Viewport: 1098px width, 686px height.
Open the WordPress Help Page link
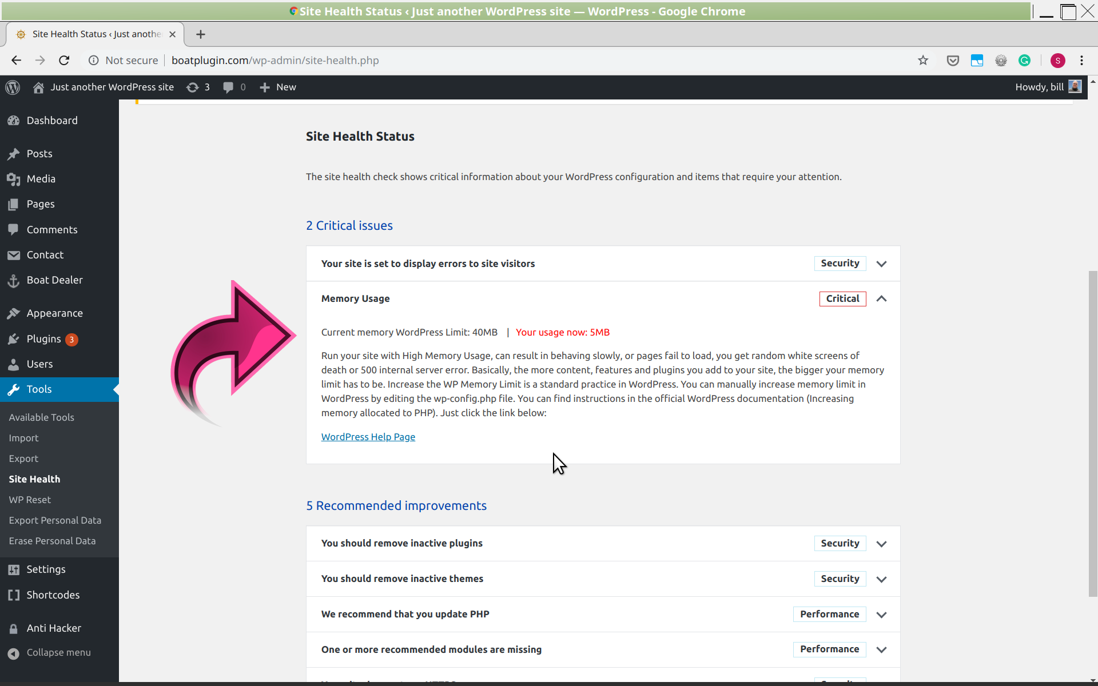(x=368, y=437)
